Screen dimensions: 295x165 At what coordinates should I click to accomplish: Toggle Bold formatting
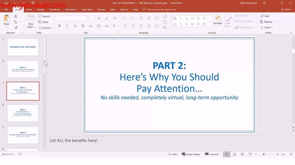[x=59, y=26]
